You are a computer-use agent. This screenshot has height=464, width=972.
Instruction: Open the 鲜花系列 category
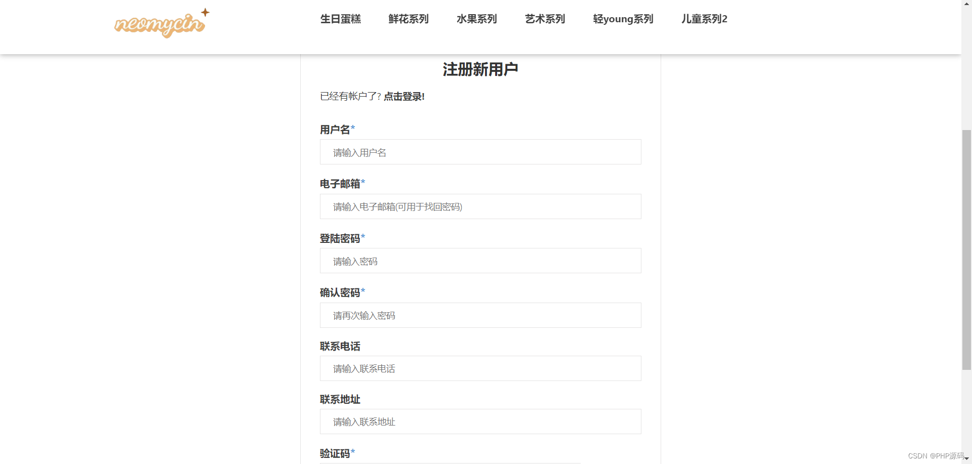pos(408,19)
